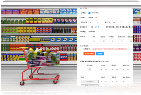Image resolution: width=141 pixels, height=95 pixels.
Task: Click 基准订货价 field of 球面,A3,现片 row
Action: tap(128, 82)
